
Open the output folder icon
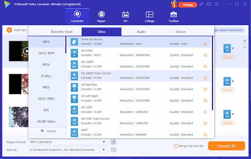pos(113,150)
